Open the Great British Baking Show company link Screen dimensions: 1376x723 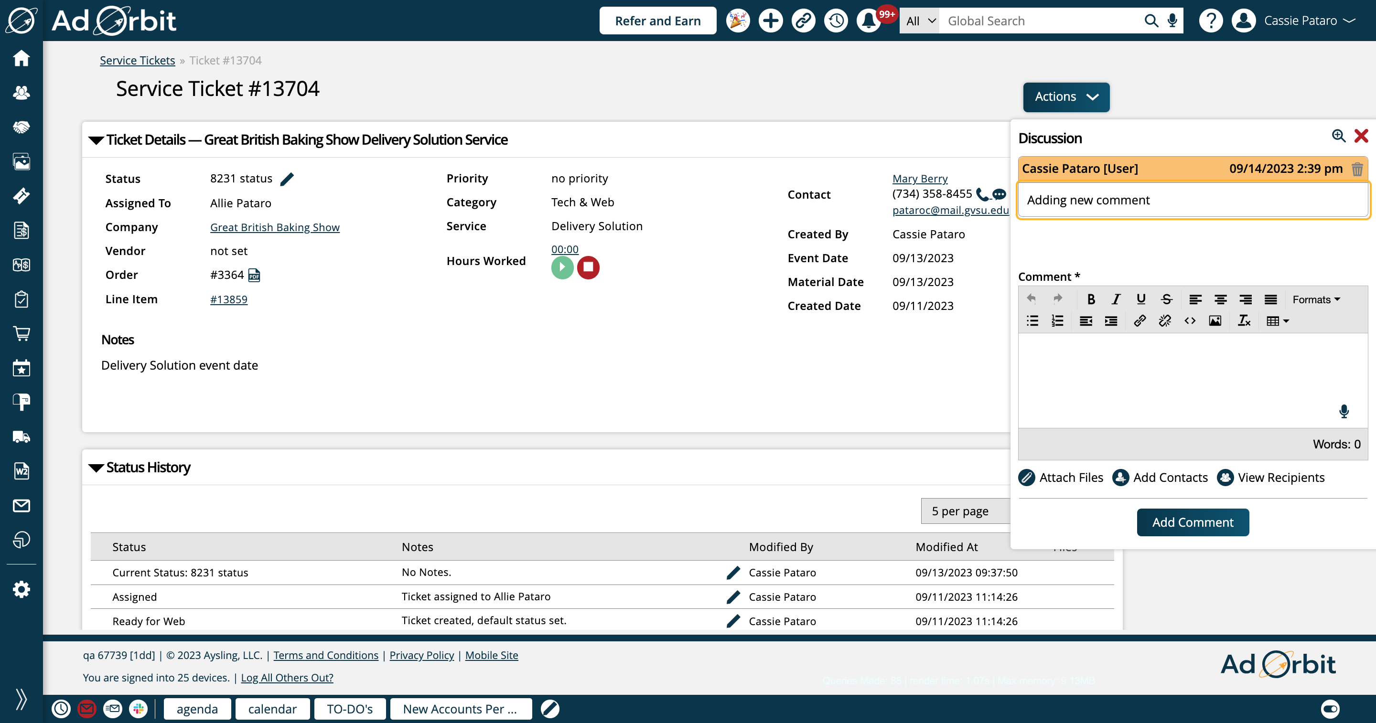click(275, 227)
